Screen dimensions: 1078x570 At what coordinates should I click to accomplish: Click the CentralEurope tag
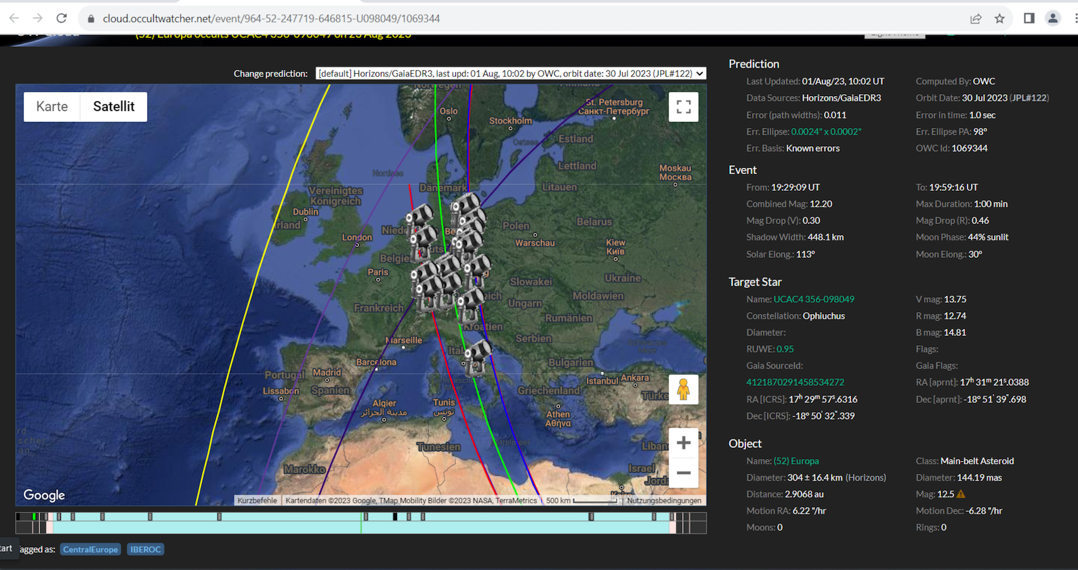tap(90, 549)
